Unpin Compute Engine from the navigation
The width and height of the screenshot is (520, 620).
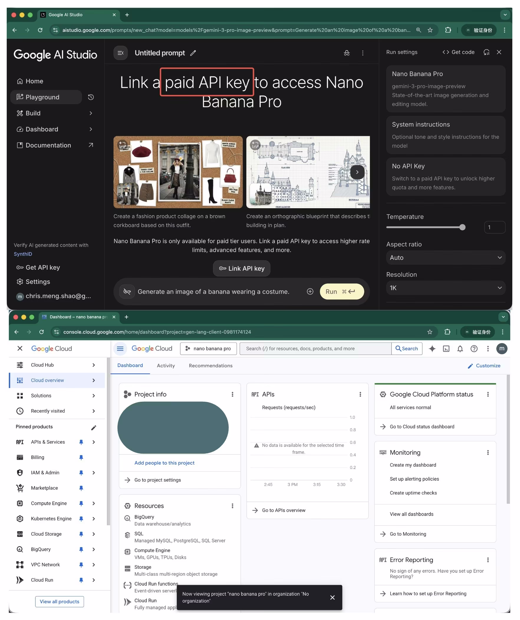click(x=81, y=503)
